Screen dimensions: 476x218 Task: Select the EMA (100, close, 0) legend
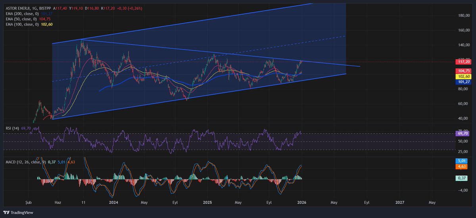click(22, 24)
